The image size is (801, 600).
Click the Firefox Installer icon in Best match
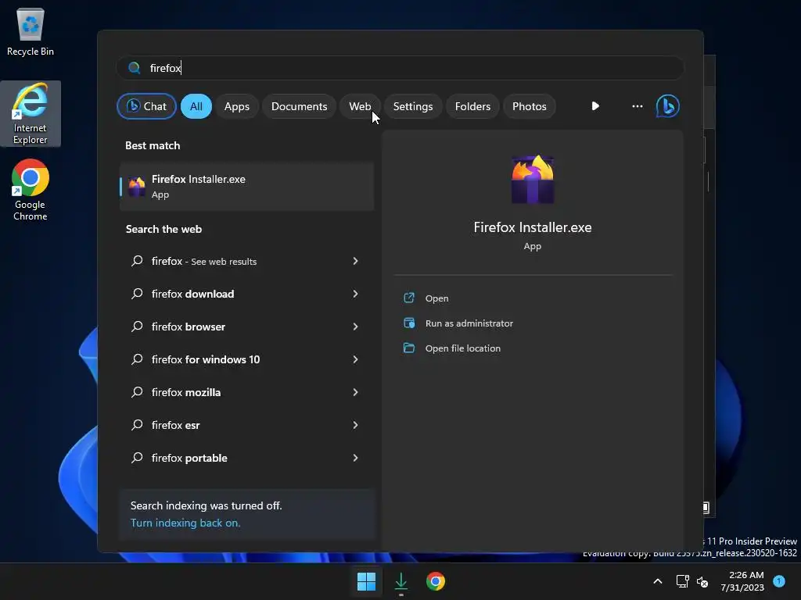tap(136, 186)
